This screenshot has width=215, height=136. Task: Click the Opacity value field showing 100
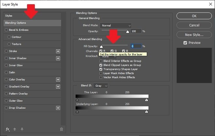coord(136,31)
